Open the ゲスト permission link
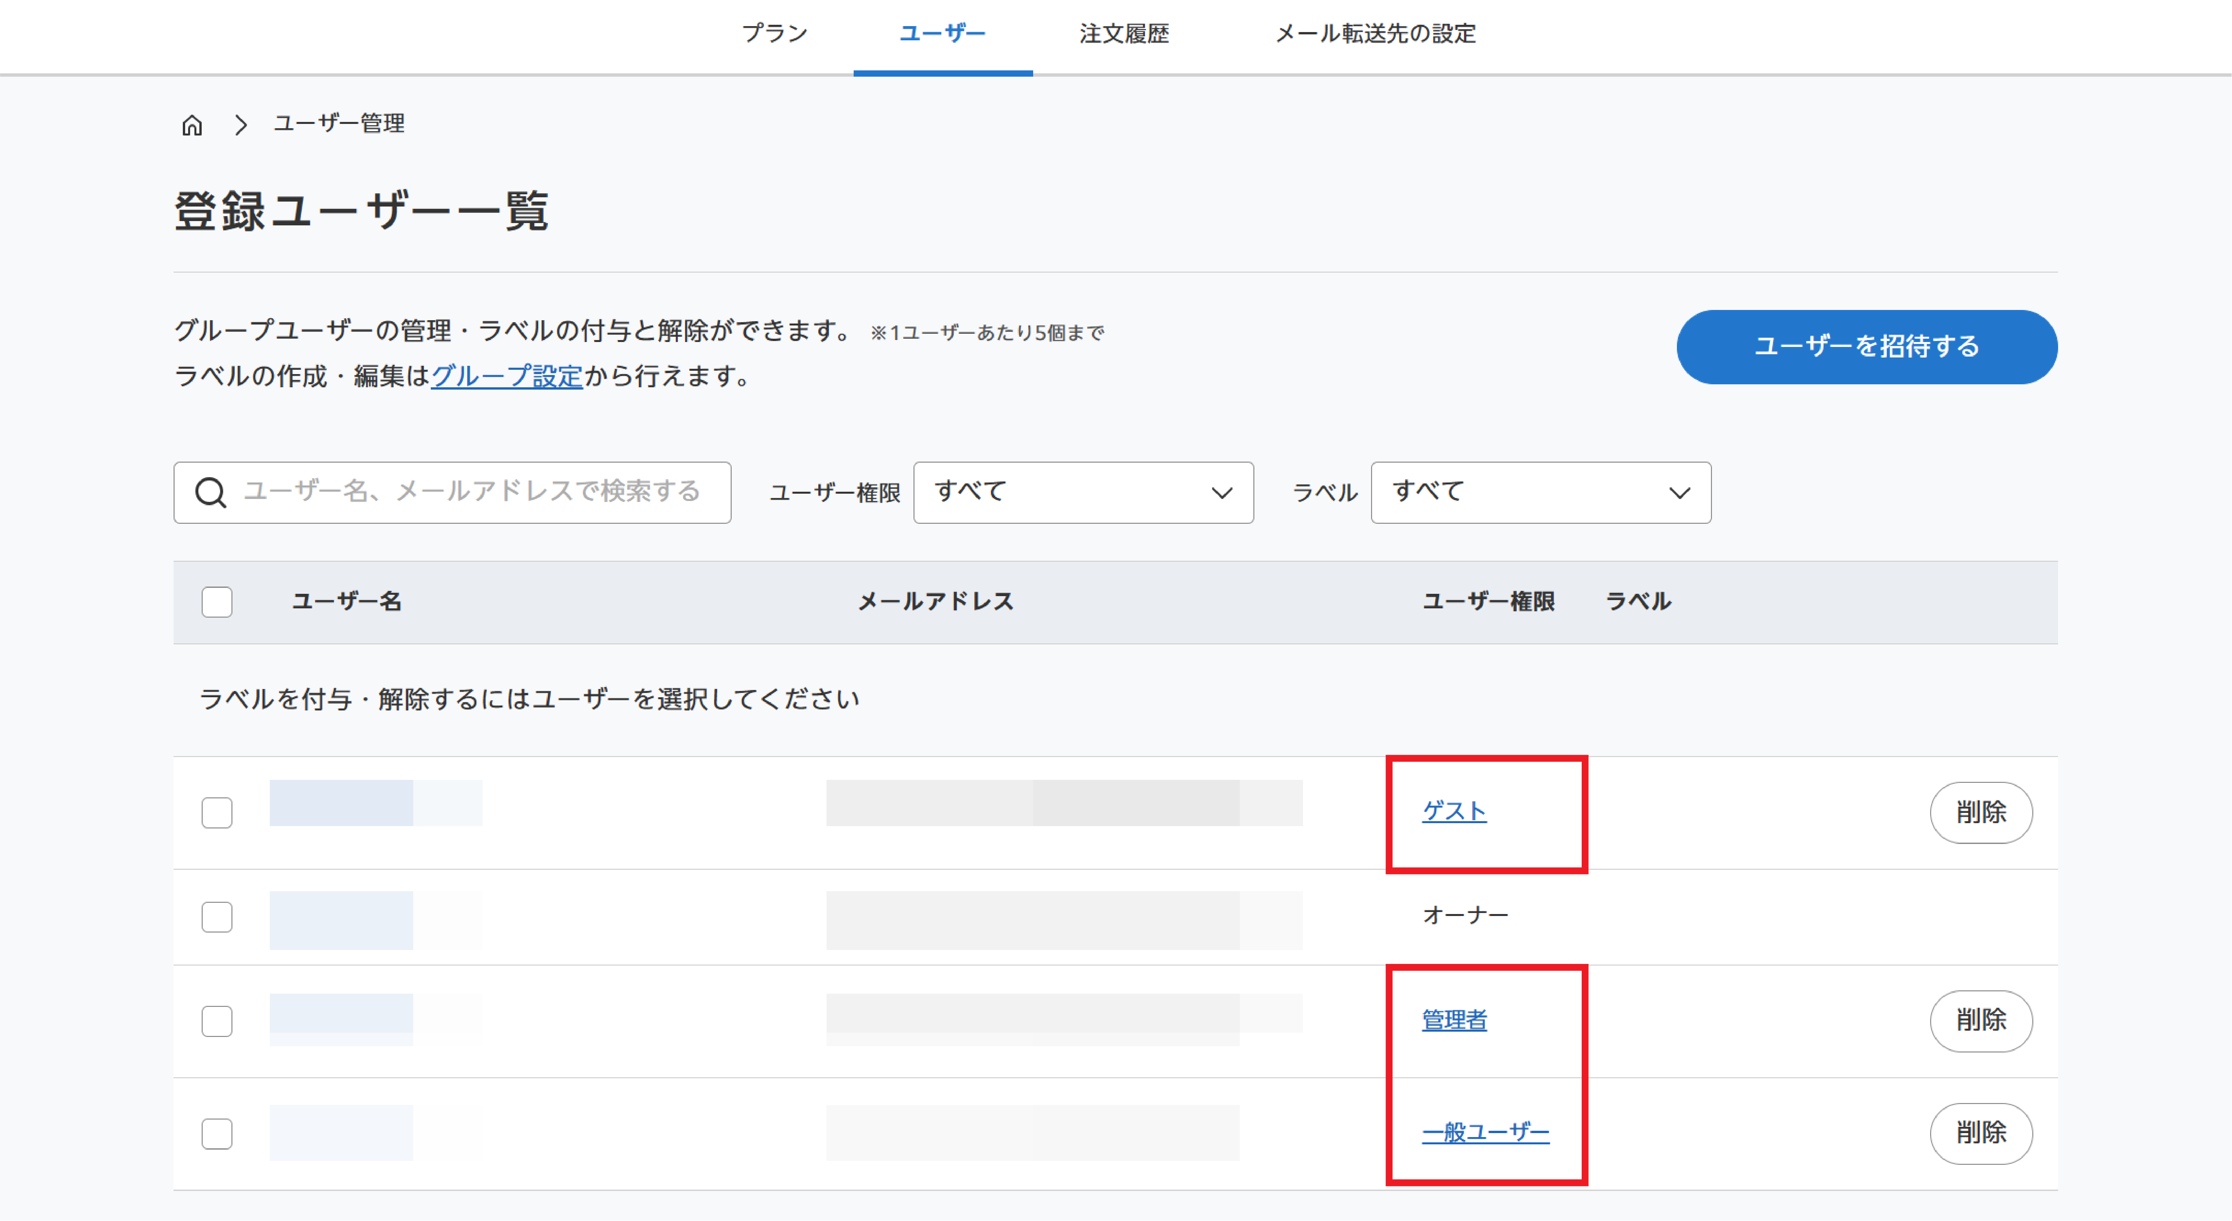Image resolution: width=2232 pixels, height=1221 pixels. 1454,811
